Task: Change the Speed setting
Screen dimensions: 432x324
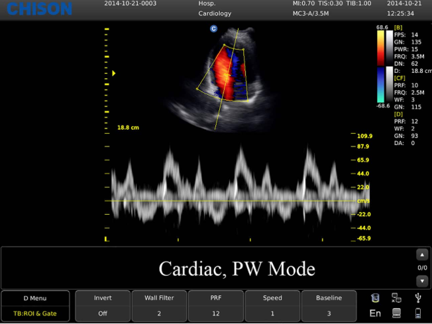Action: [x=272, y=305]
